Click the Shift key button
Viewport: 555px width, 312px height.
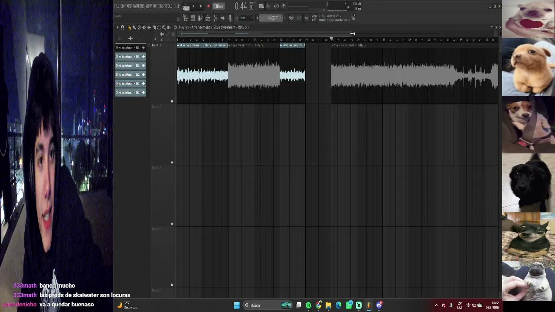[x=291, y=18]
